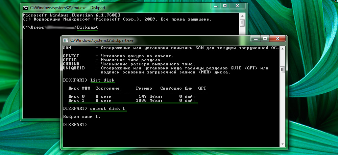This screenshot has width=338, height=155.
Task: Minimize the diskpart.exe window
Action: 255,39
